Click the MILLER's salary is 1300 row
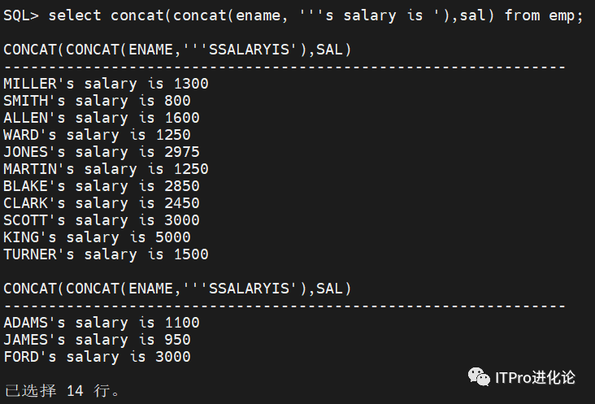 (106, 84)
